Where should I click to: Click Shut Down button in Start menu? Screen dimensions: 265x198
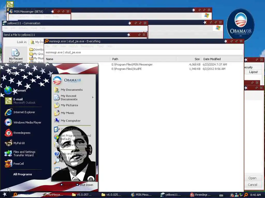(85, 185)
